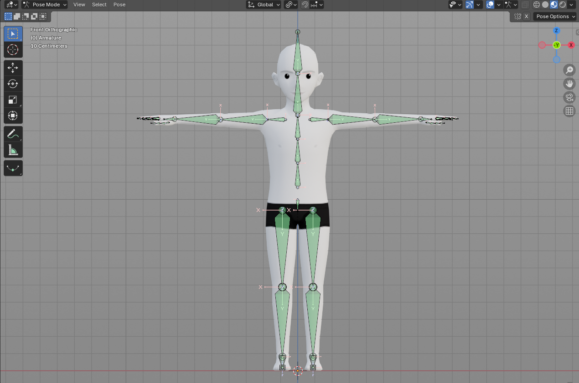Switch to wireframe viewport shading
Viewport: 579px width, 383px height.
(x=537, y=5)
